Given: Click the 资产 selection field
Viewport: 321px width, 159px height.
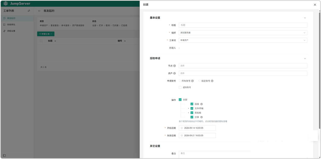Looking at the screenshot, I should (x=243, y=73).
